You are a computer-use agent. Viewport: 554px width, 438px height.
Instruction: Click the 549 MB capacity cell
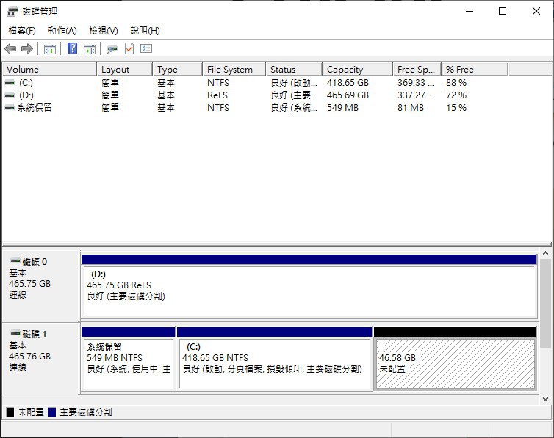click(x=342, y=108)
